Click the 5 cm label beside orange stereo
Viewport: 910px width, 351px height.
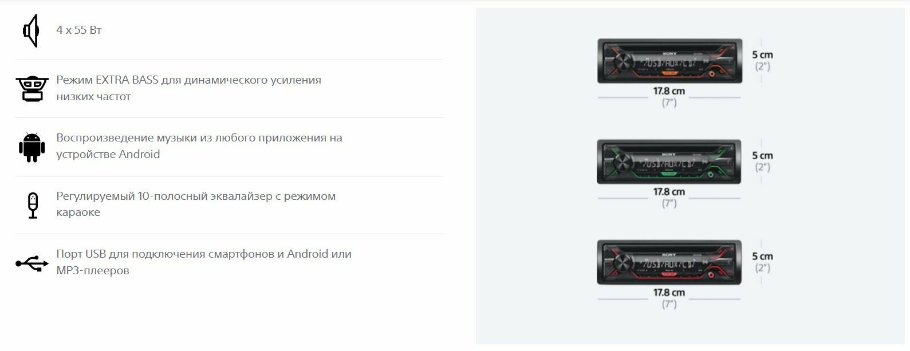point(762,55)
